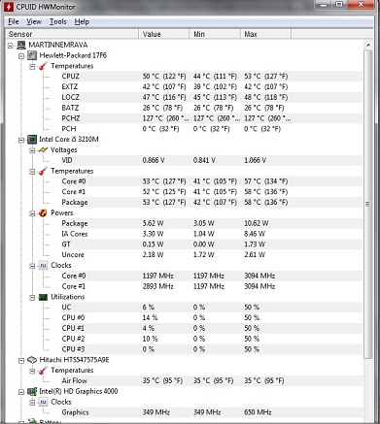
Task: Collapse the Utilizations group
Action: tap(32, 298)
